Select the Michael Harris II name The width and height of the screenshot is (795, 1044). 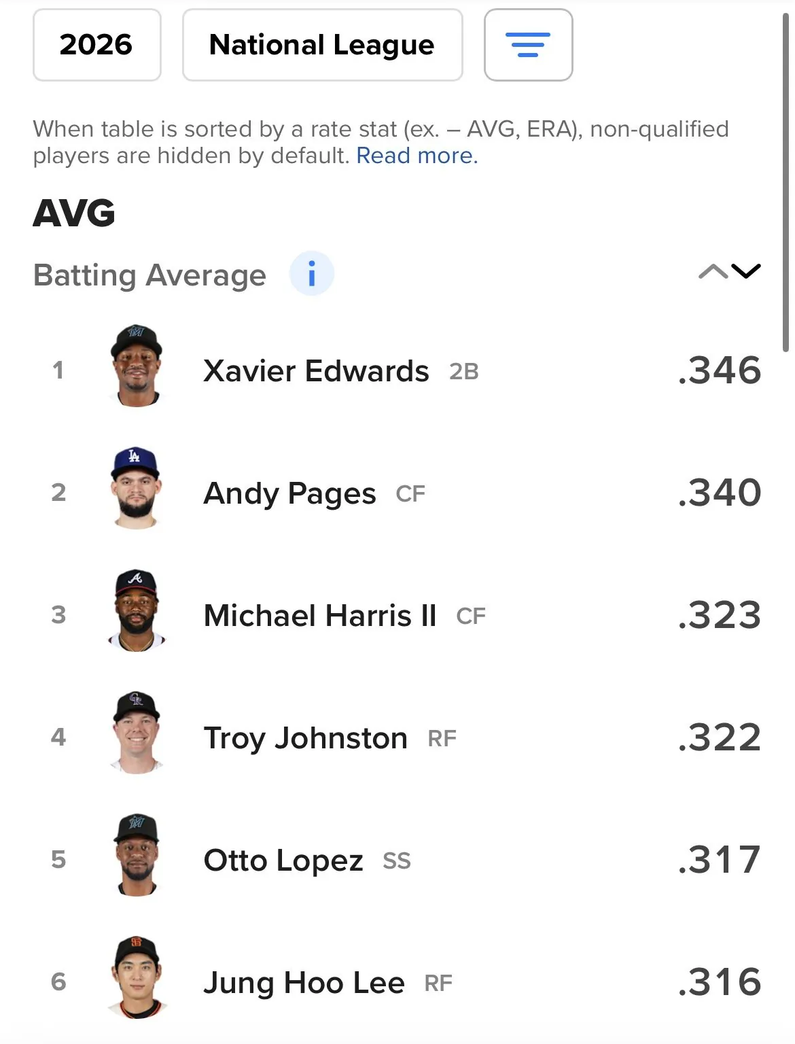coord(320,616)
